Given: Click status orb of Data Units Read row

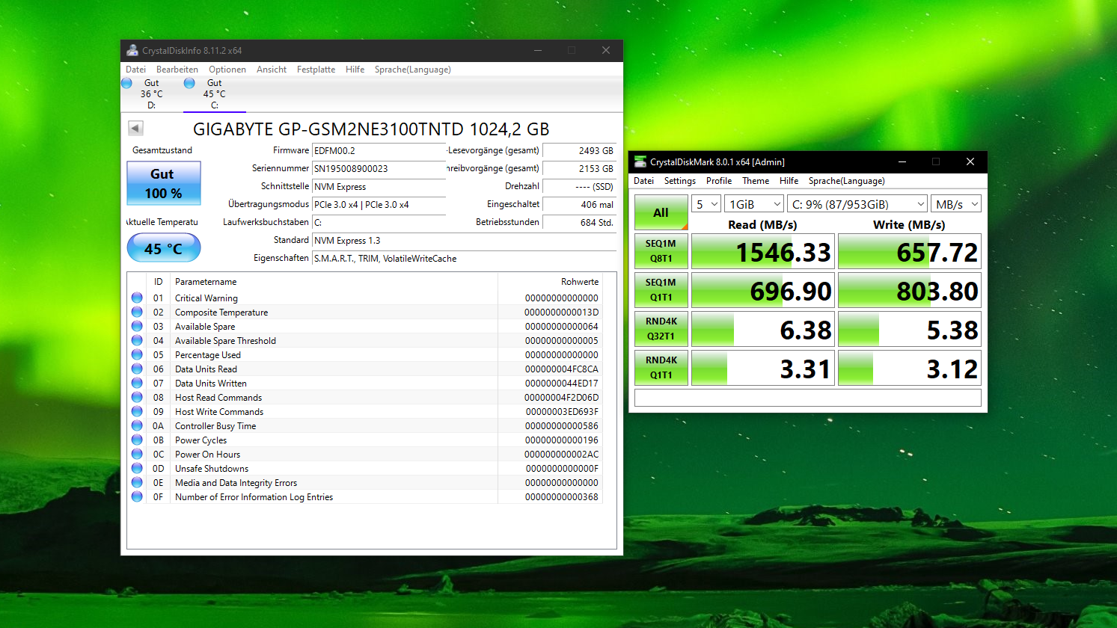Looking at the screenshot, I should tap(137, 369).
